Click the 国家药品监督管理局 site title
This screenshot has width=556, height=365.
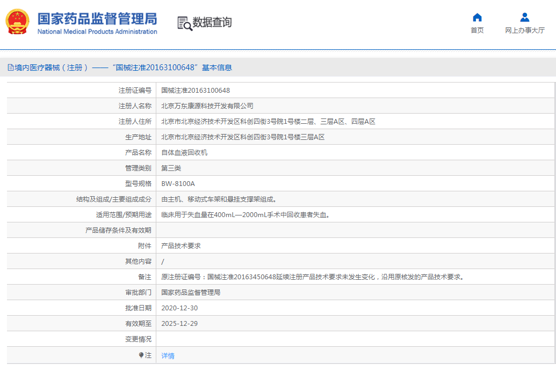click(97, 18)
